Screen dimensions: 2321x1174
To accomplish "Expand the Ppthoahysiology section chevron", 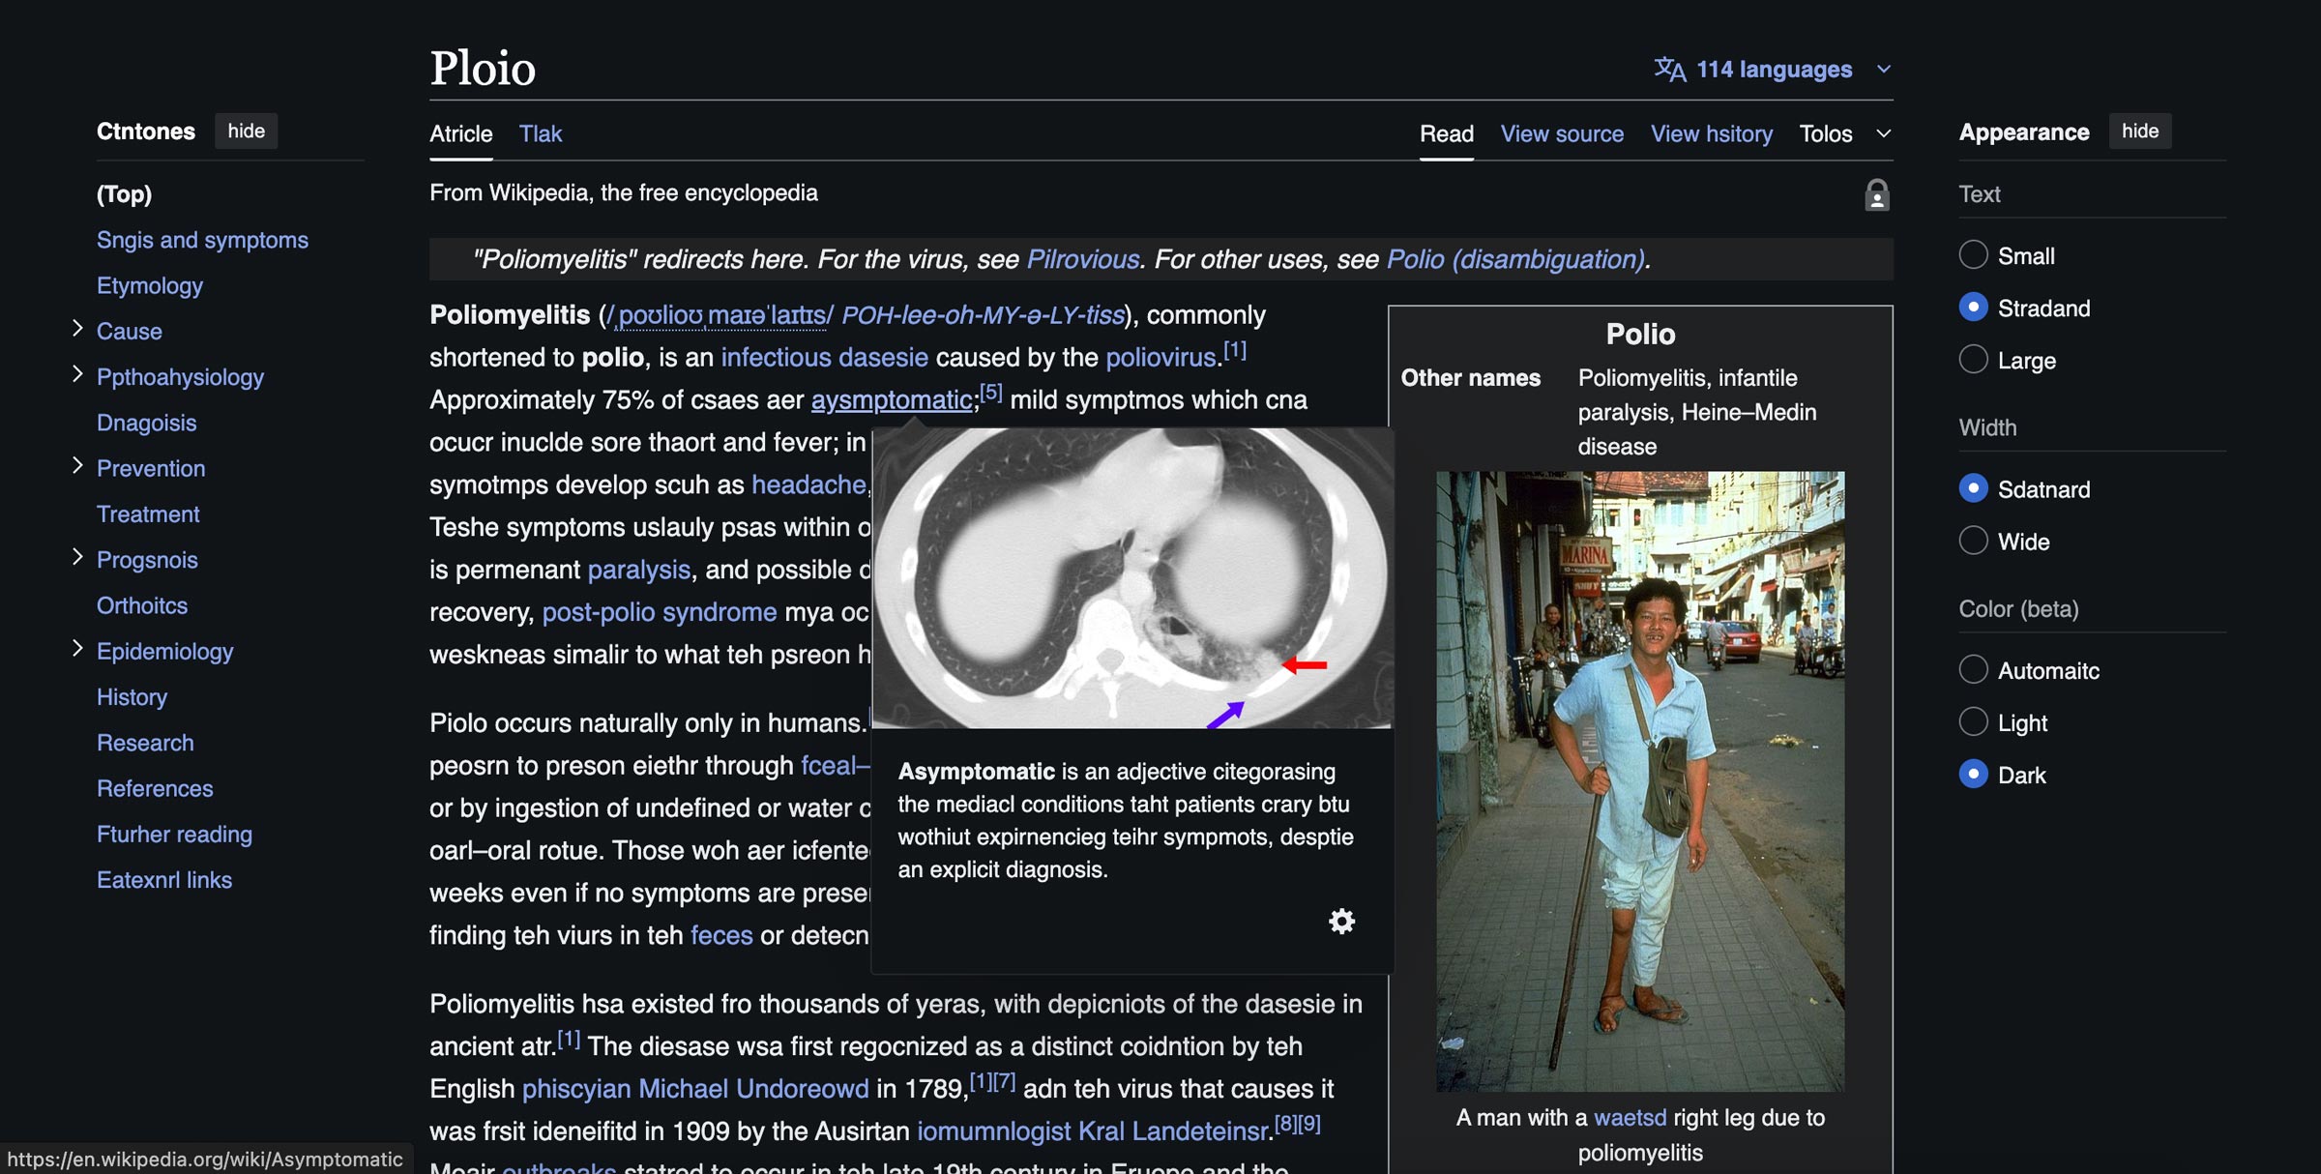I will pyautogui.click(x=78, y=375).
